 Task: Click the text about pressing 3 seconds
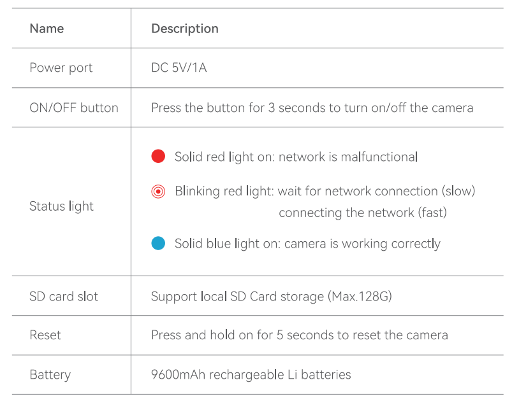[x=312, y=108]
